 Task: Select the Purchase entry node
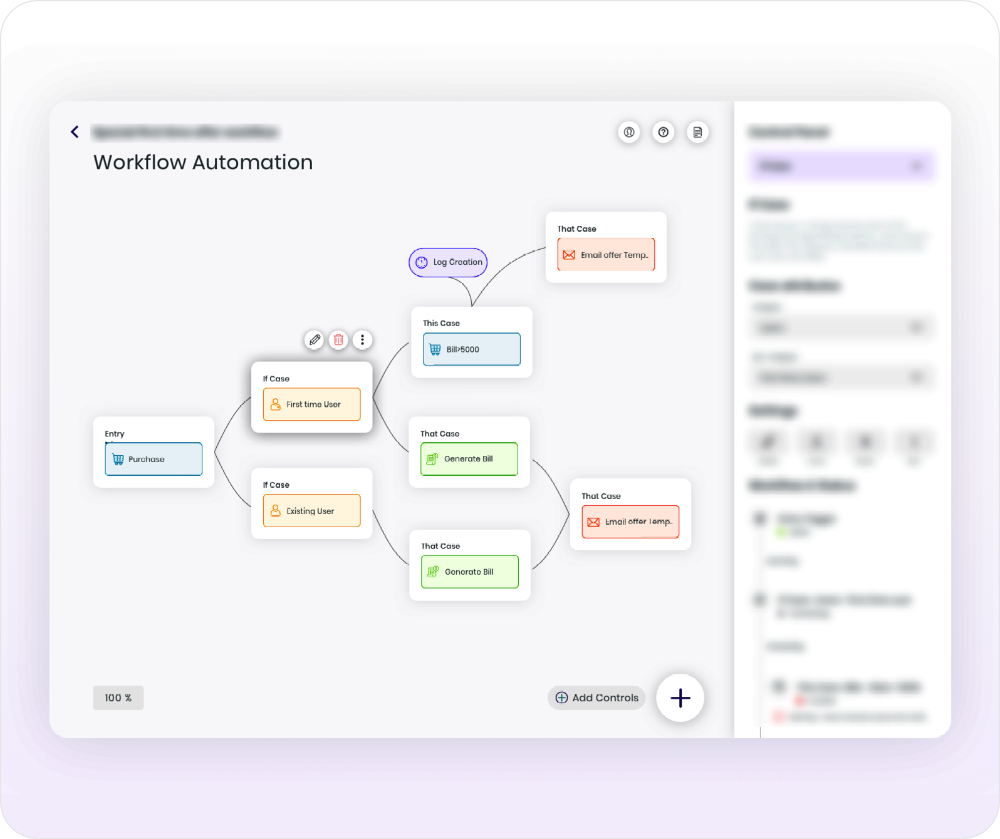(x=154, y=459)
